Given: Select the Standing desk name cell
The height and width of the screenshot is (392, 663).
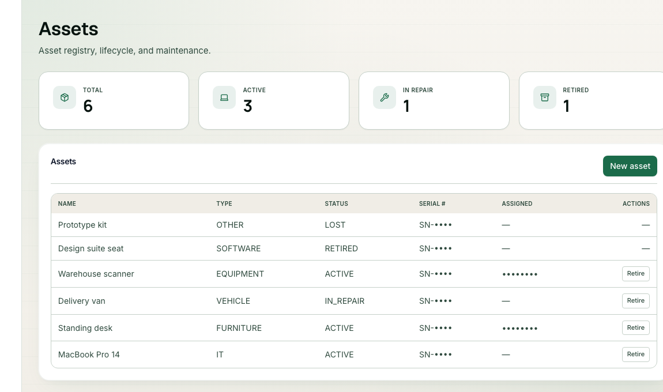Looking at the screenshot, I should [85, 328].
